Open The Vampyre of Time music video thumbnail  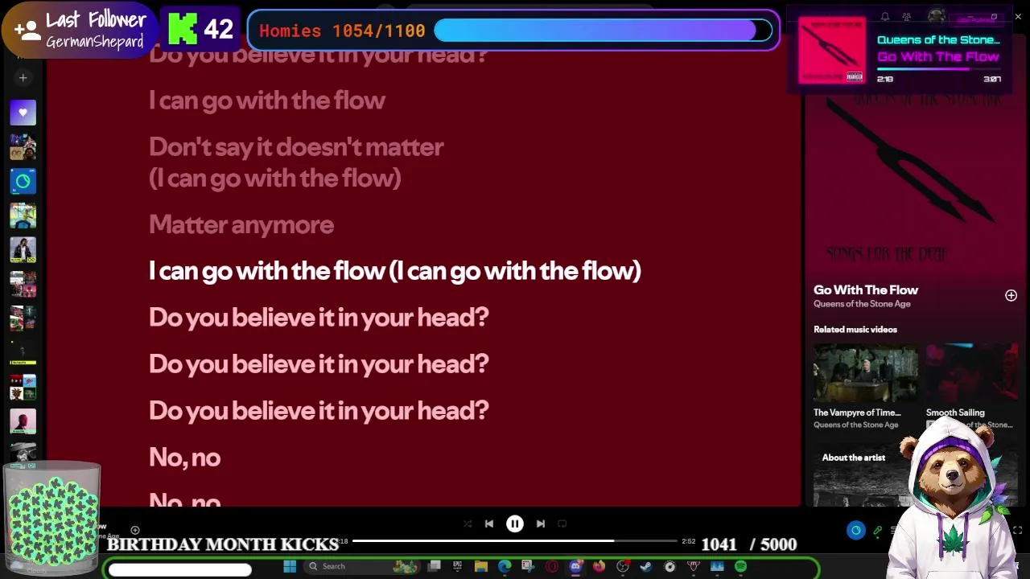tap(865, 373)
